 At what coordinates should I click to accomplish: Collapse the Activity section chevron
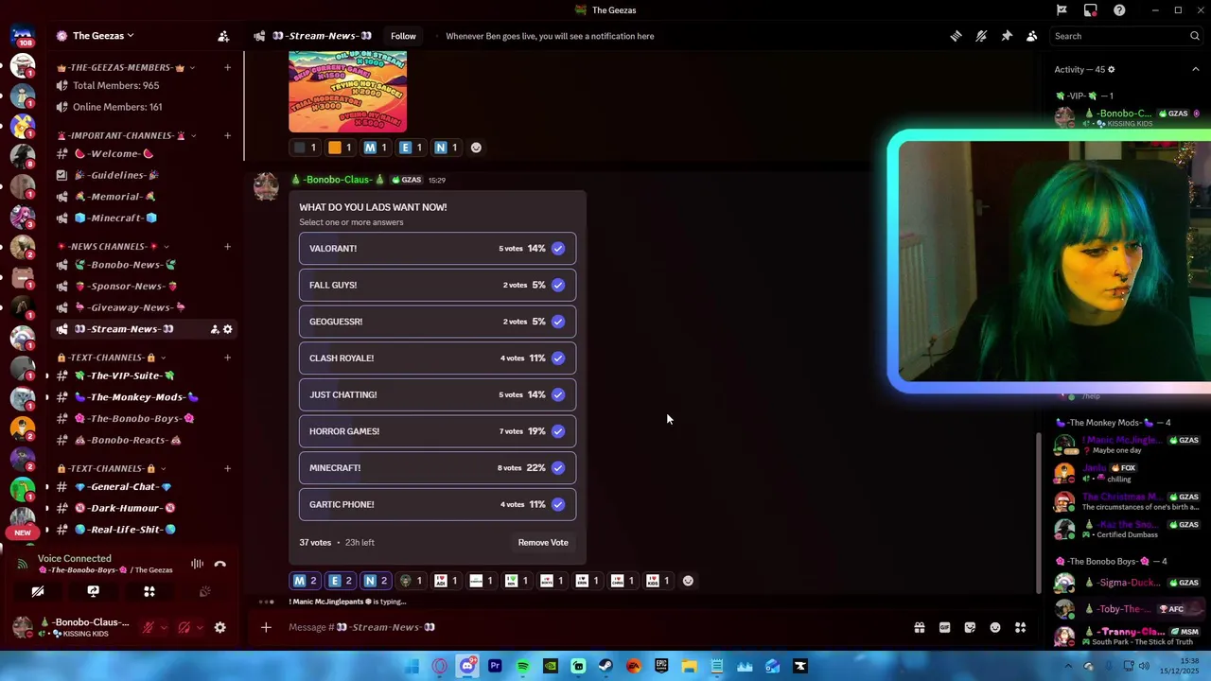[1195, 69]
